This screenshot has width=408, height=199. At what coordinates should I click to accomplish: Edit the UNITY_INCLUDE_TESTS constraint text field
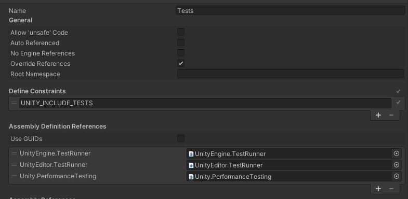(x=205, y=103)
